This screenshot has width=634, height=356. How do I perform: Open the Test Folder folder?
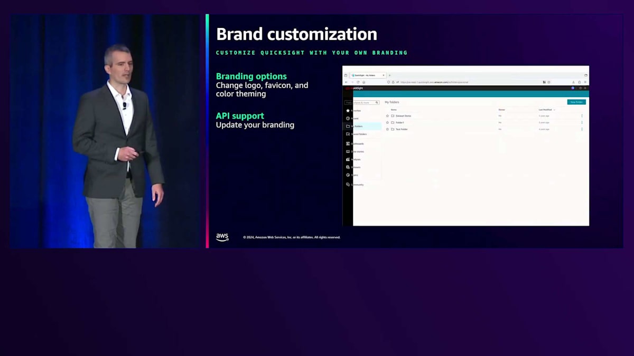tap(402, 129)
